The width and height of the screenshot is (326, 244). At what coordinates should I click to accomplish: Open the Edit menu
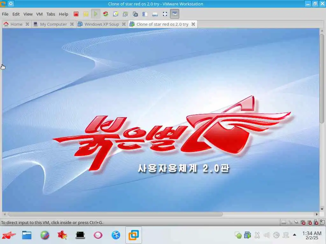[16, 14]
